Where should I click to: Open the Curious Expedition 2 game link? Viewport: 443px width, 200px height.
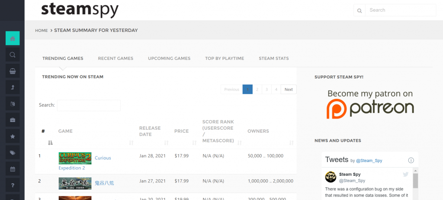pos(103,158)
